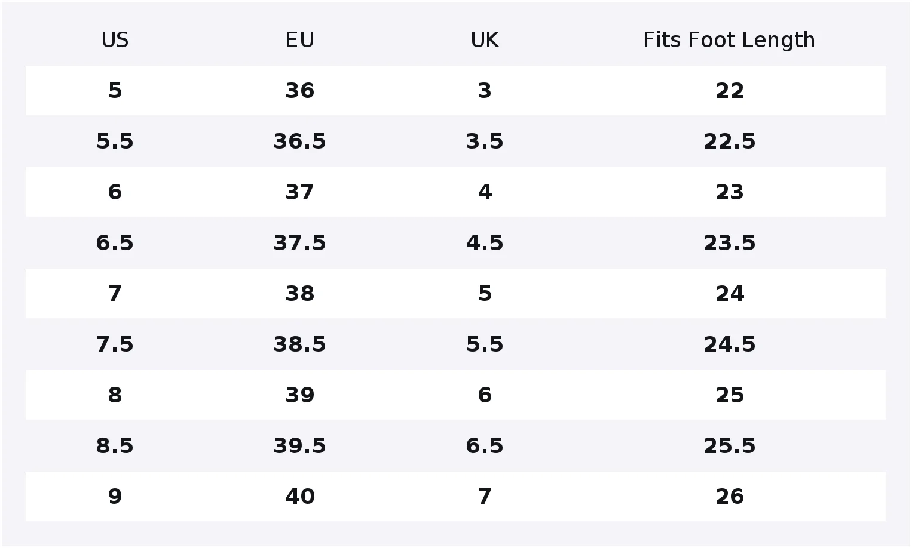Select UK size 4 cell
The height and width of the screenshot is (548, 912).
click(485, 192)
